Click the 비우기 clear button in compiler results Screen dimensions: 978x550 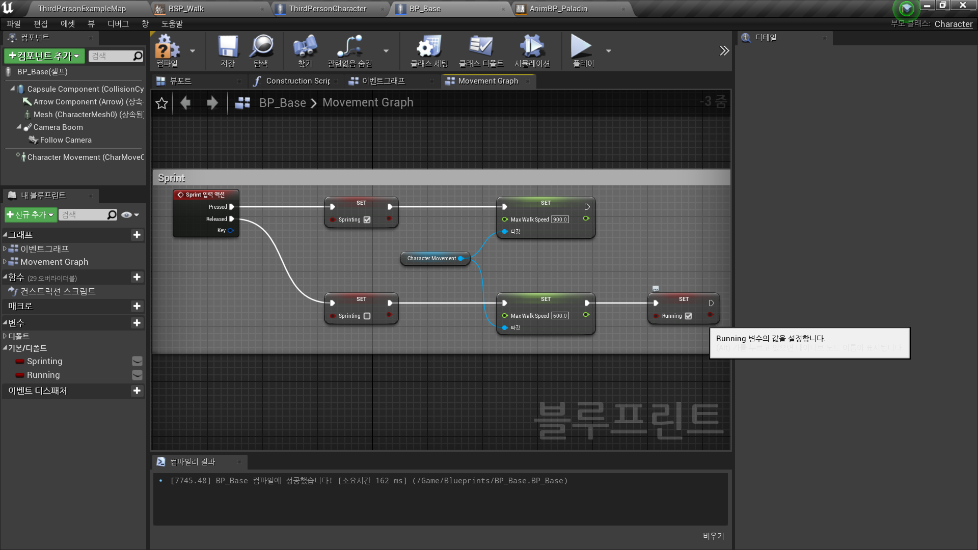point(713,536)
